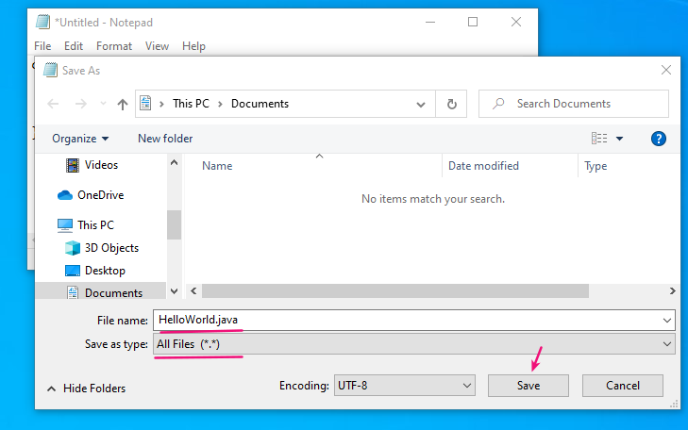Click the Back navigation arrow
Image resolution: width=688 pixels, height=430 pixels.
point(54,105)
